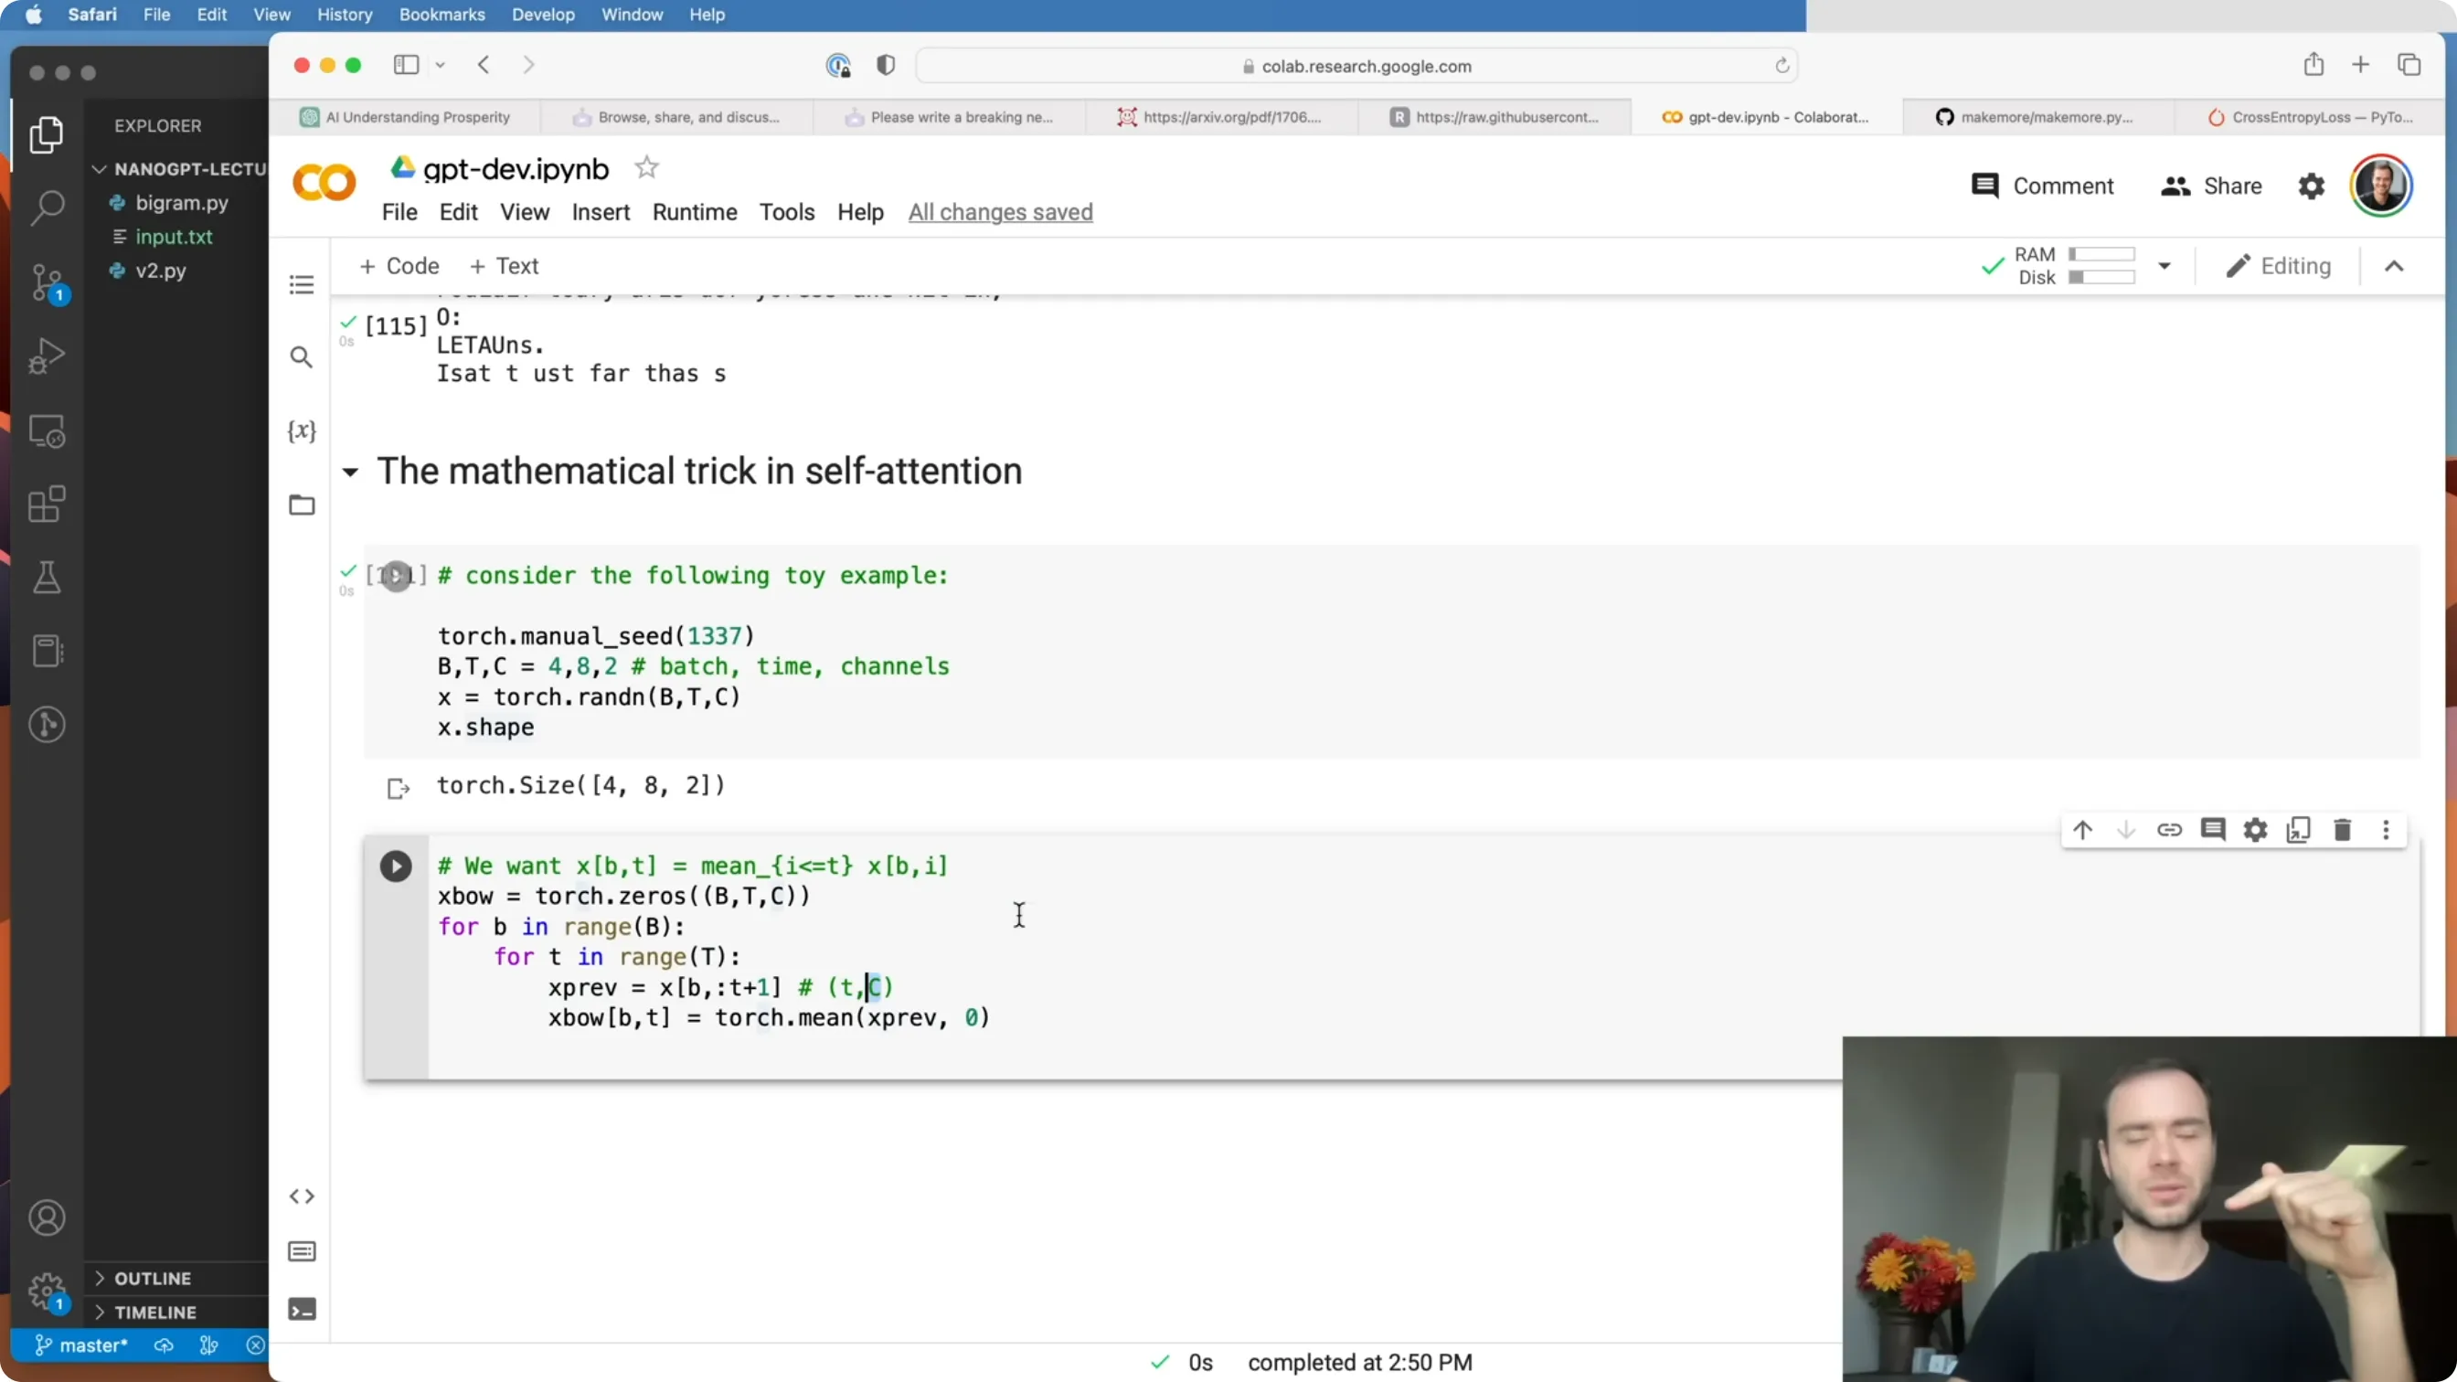Viewport: 2457px width, 1382px height.
Task: Click the Comment button
Action: pos(2042,186)
